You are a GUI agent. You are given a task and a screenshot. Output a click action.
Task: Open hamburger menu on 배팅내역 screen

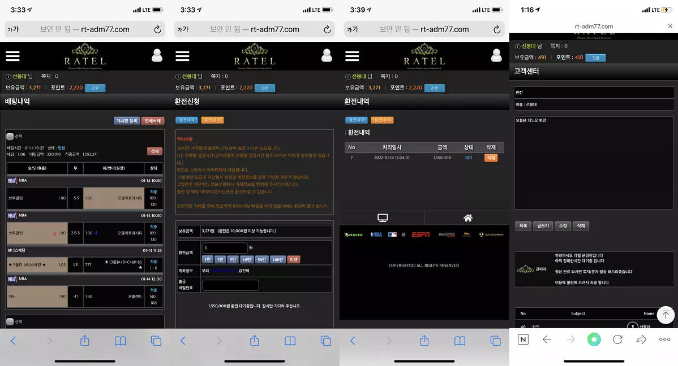tap(12, 56)
